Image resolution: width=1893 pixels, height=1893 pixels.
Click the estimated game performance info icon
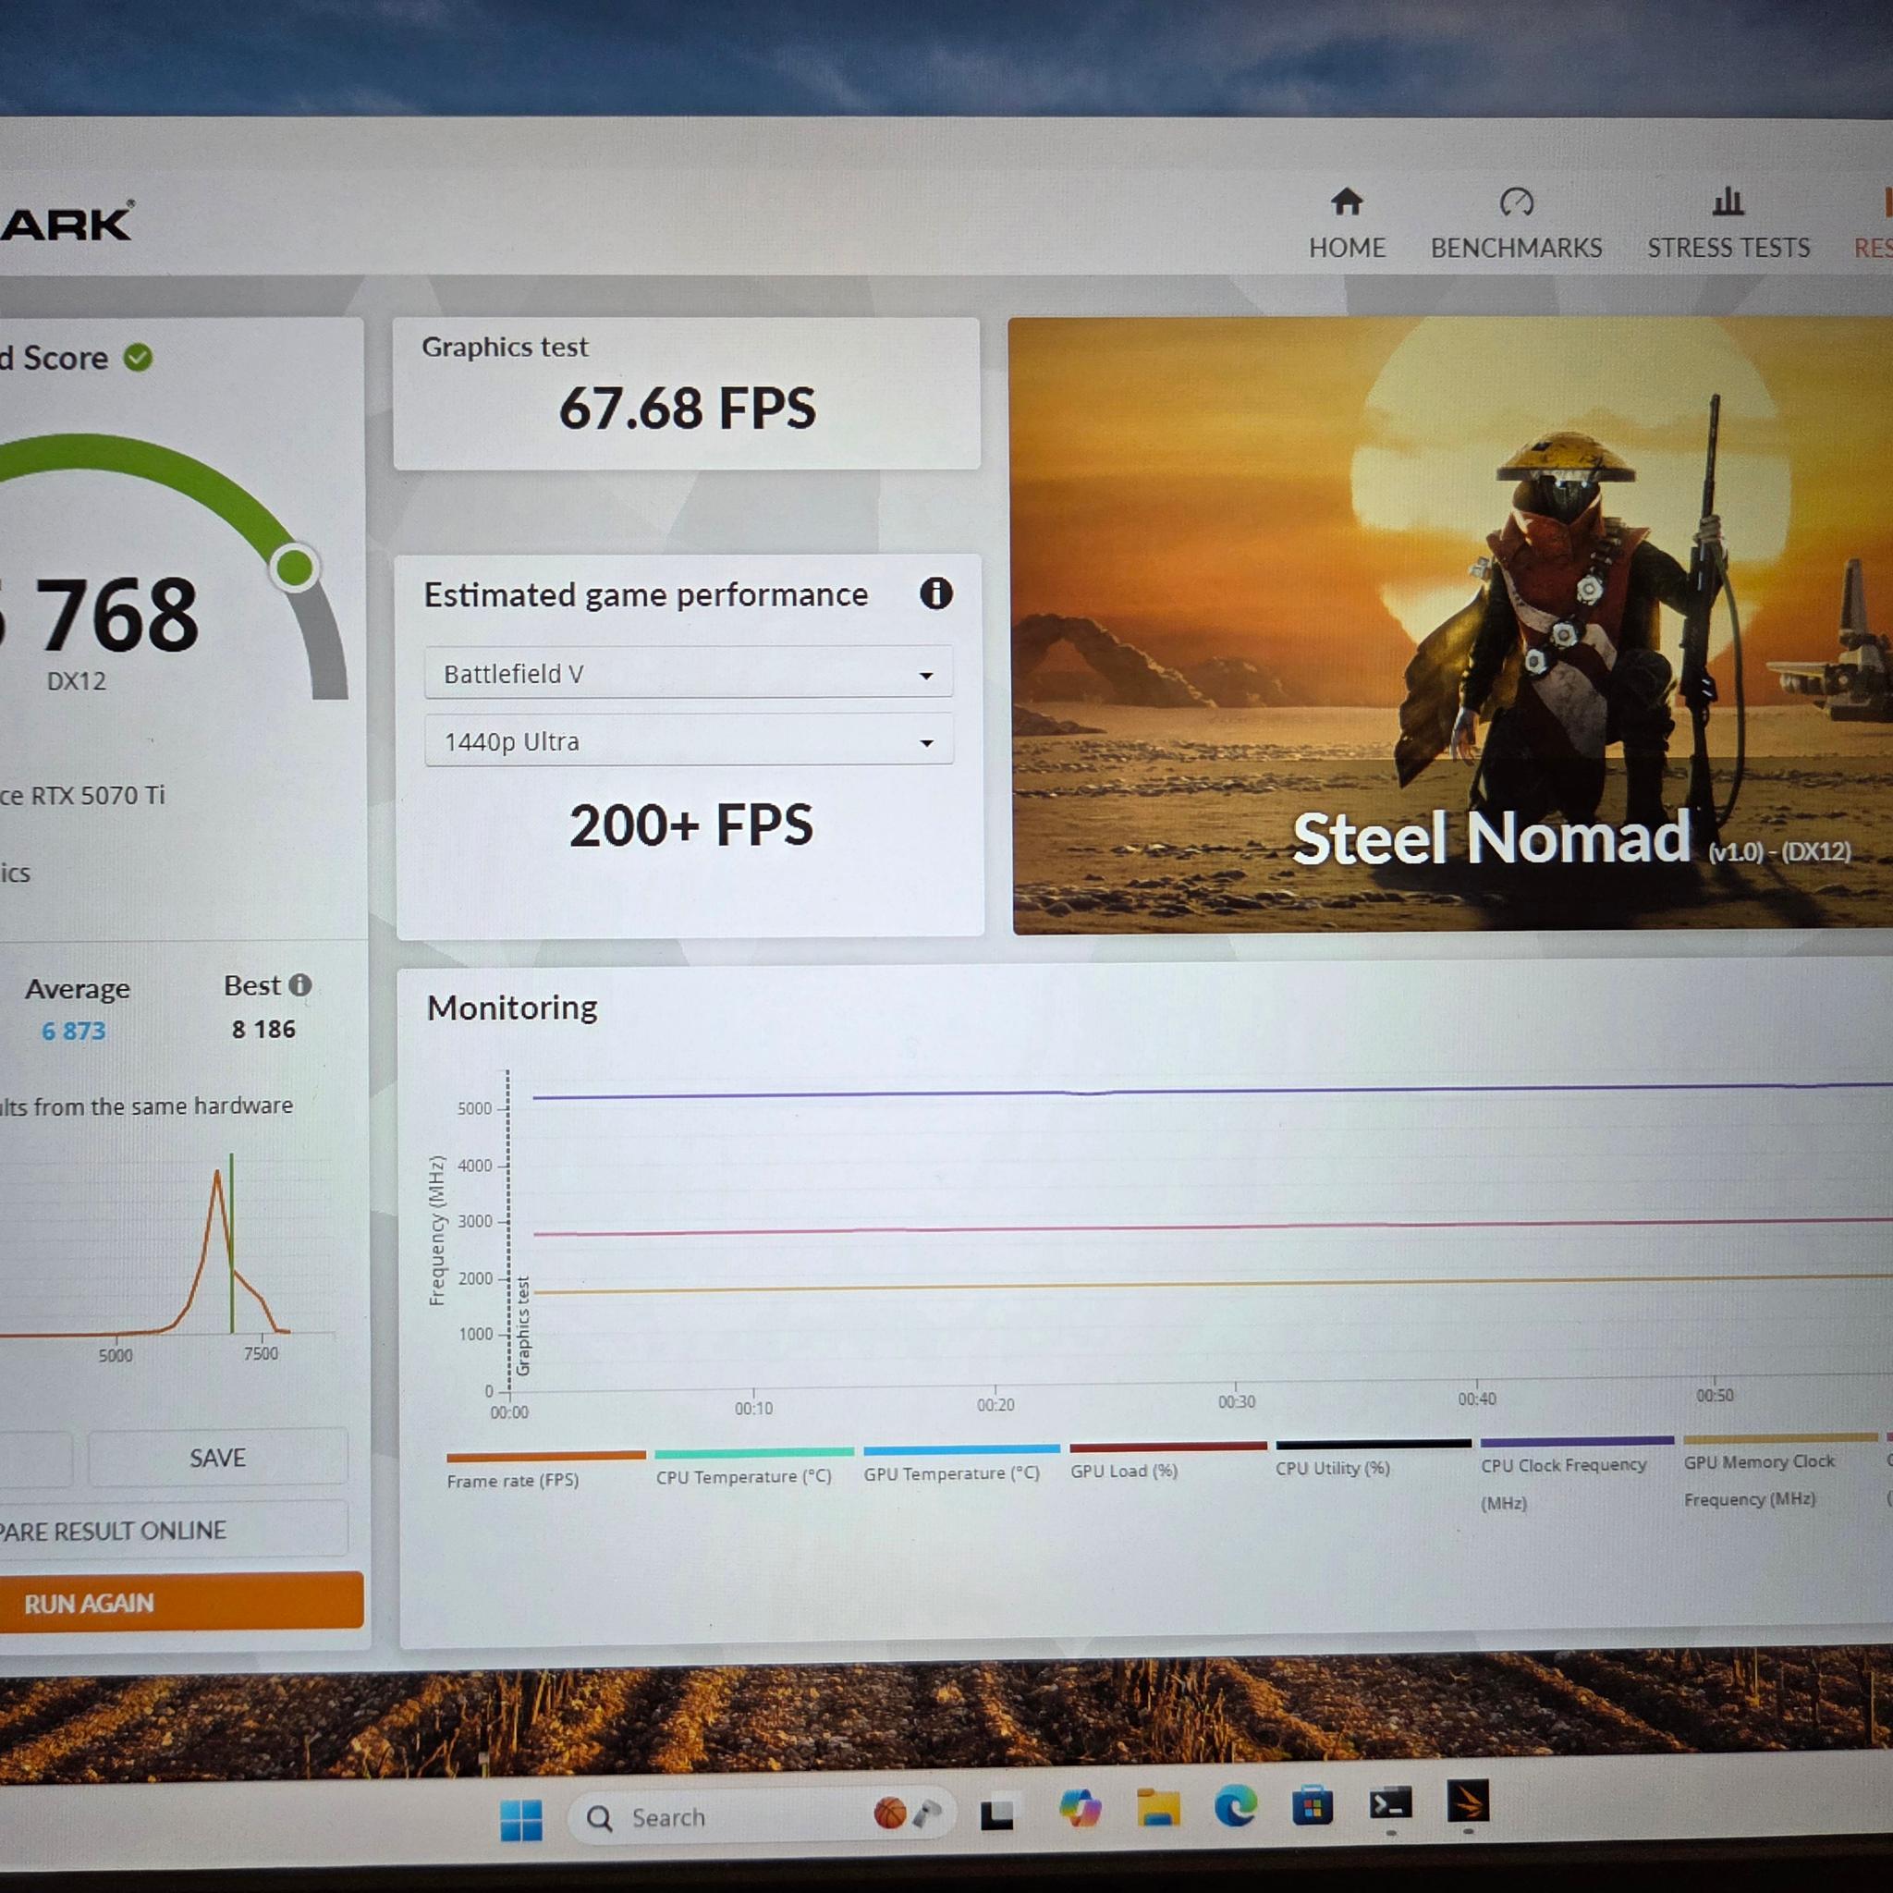[935, 592]
